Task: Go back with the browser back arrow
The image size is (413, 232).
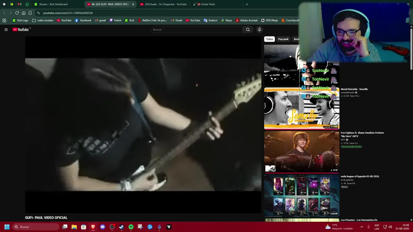Action: (4, 13)
